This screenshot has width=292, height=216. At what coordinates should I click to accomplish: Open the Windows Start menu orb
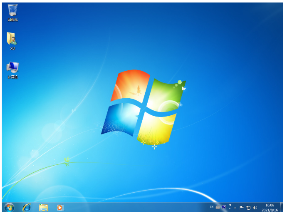(9, 207)
